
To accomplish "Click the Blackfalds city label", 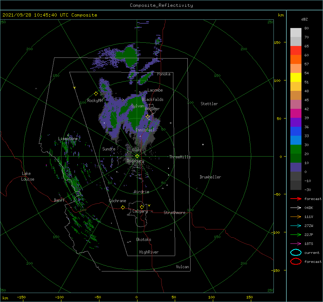I will 153,99.
